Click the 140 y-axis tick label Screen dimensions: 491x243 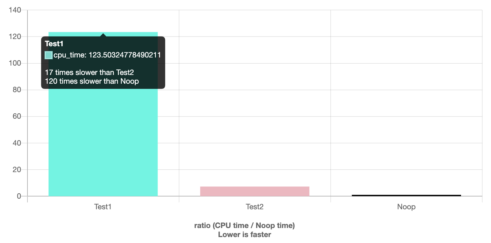coord(15,10)
